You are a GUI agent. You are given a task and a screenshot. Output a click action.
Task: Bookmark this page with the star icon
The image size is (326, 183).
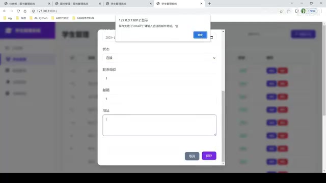pos(288,11)
